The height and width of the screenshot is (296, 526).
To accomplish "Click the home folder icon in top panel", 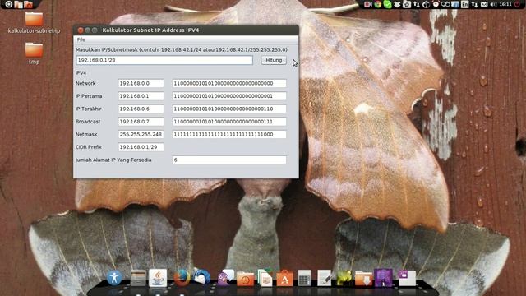I will (x=29, y=4).
